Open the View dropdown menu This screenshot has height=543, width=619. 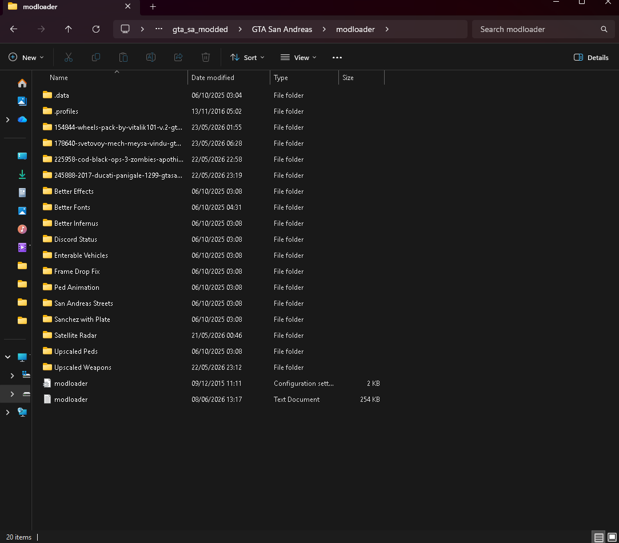(x=298, y=58)
